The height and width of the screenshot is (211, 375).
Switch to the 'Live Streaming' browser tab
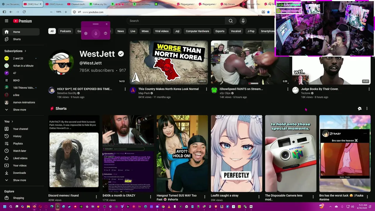11,4
